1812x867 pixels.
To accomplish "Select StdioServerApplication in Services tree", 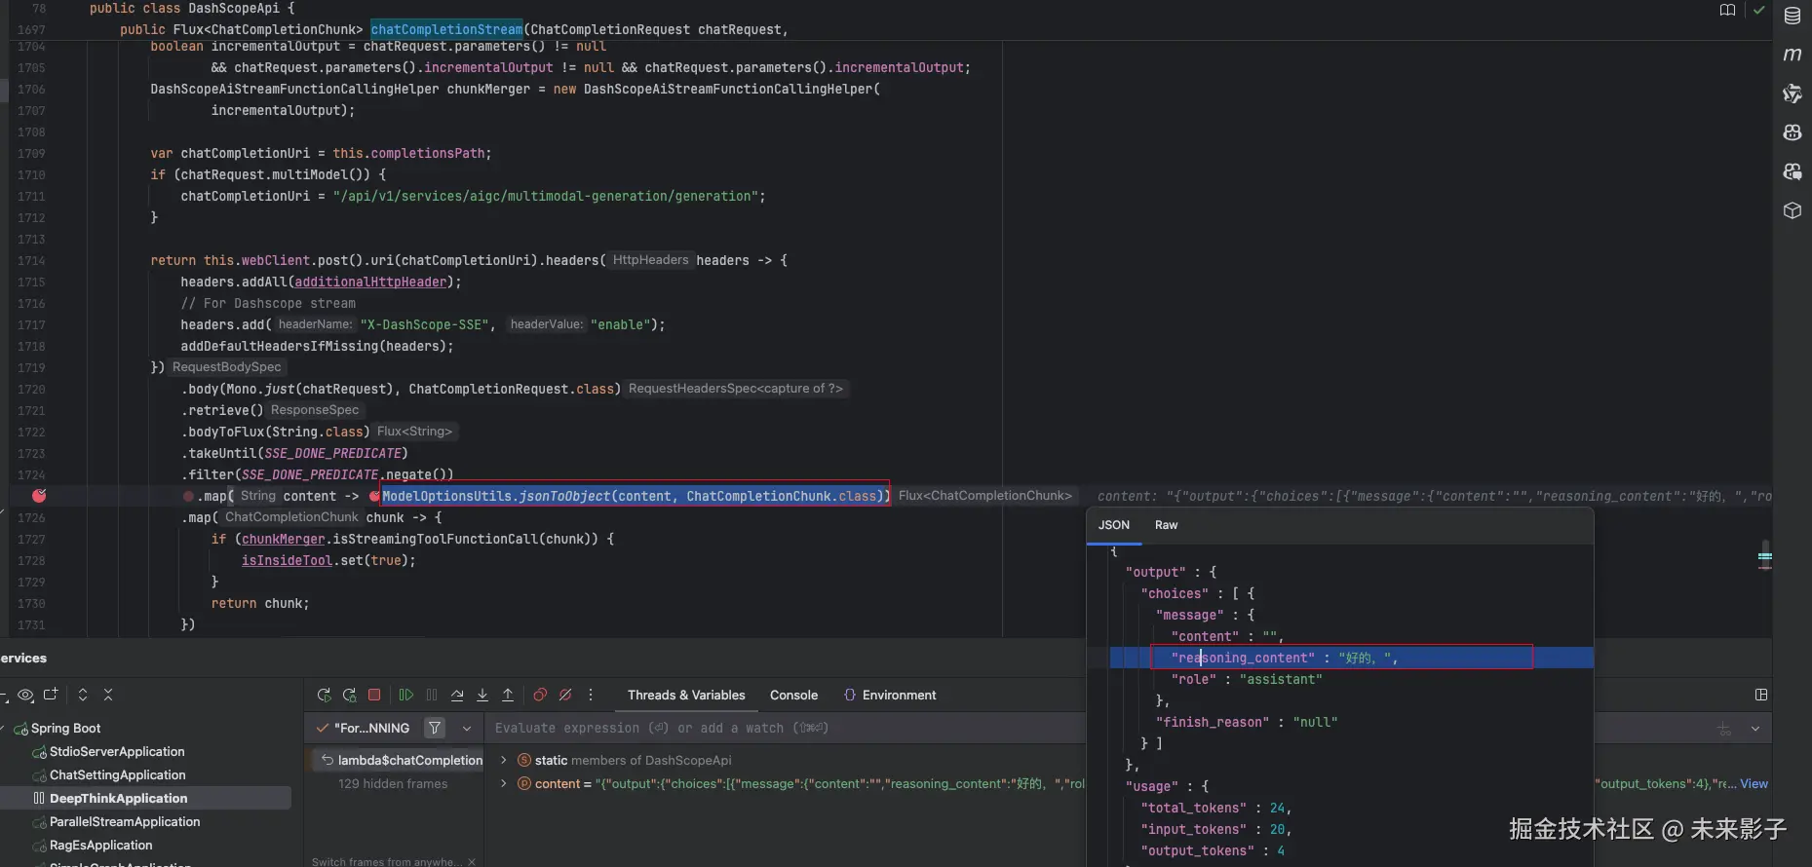I will pyautogui.click(x=117, y=751).
